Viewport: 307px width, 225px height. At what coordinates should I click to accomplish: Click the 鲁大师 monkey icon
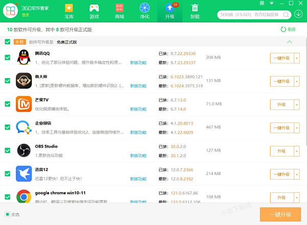pos(24,81)
